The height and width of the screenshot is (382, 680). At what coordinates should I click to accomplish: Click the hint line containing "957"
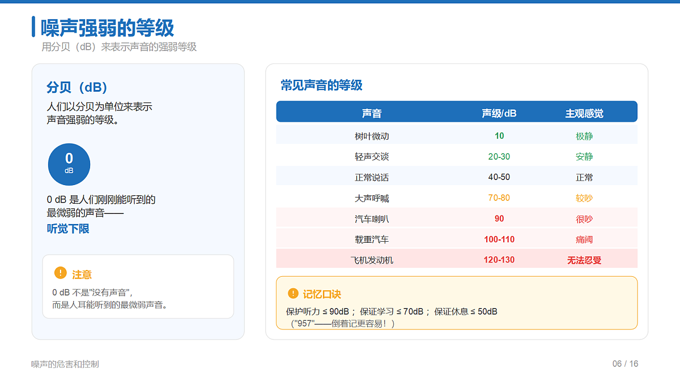click(x=342, y=324)
